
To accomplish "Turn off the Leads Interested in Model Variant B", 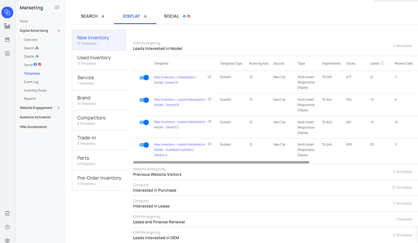I will tap(144, 100).
